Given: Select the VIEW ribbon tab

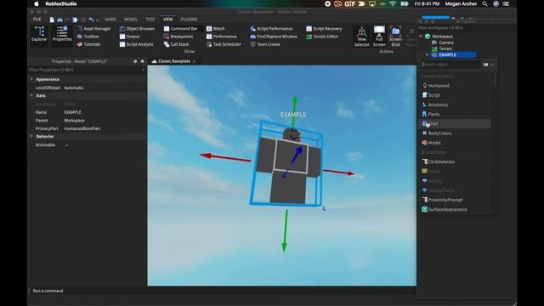Looking at the screenshot, I should coord(168,20).
